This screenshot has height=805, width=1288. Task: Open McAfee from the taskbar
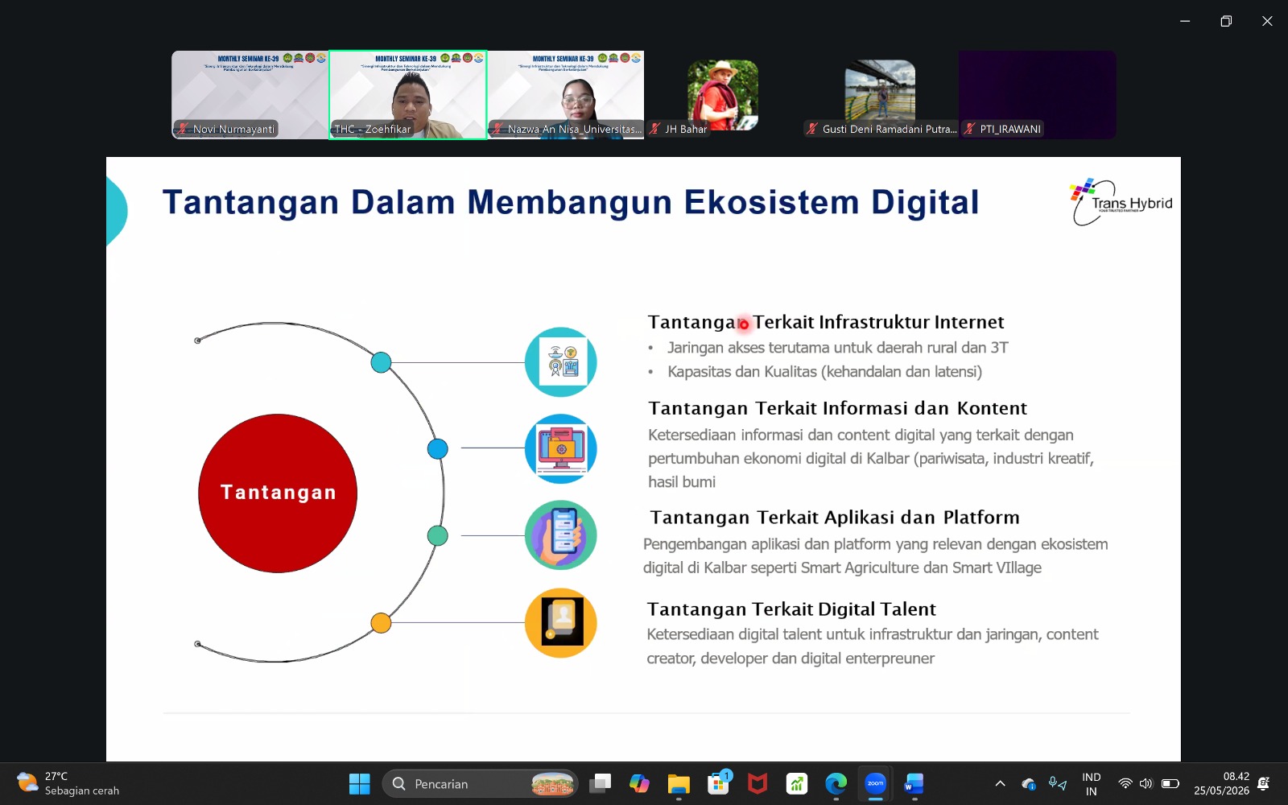758,783
